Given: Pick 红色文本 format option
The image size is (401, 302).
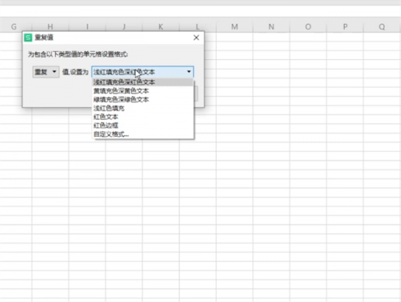Looking at the screenshot, I should [x=142, y=117].
